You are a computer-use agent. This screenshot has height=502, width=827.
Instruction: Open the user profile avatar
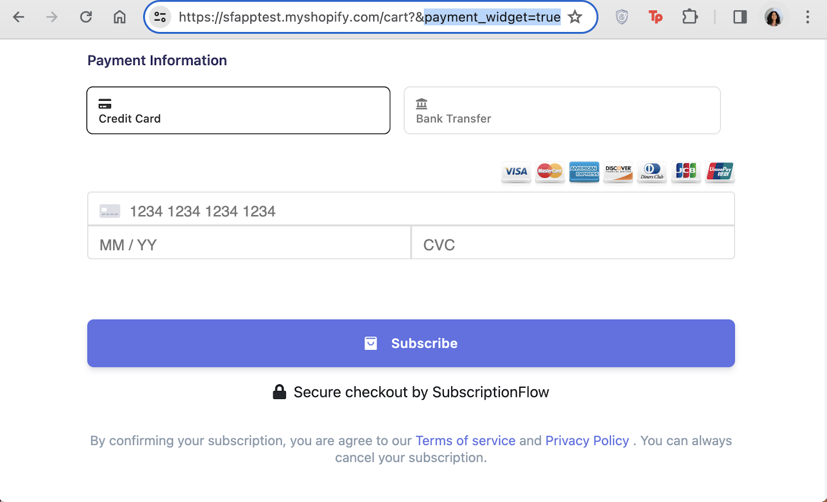tap(773, 17)
